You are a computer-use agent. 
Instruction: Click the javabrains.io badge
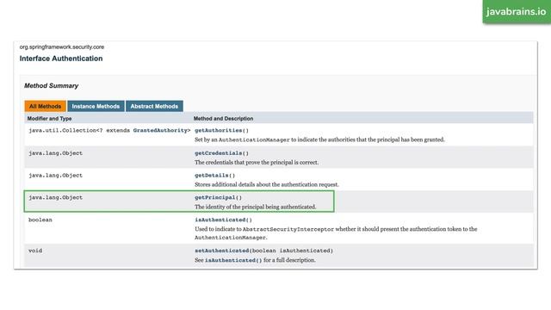tap(517, 11)
